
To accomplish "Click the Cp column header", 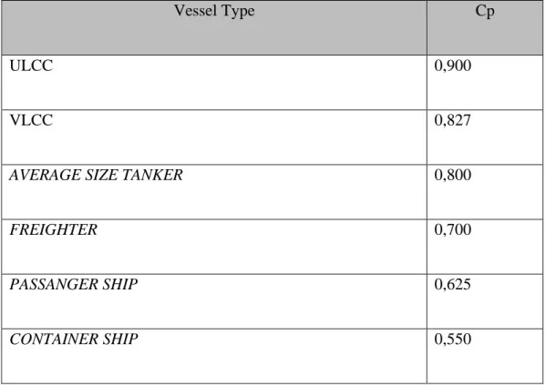I will [485, 28].
